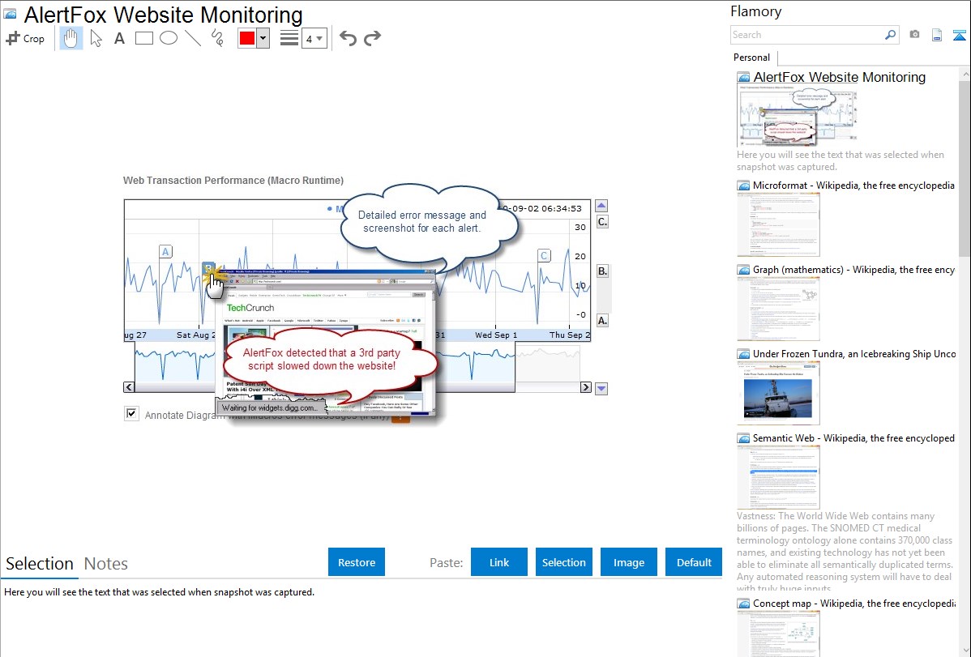This screenshot has width=971, height=657.
Task: Click the Default paste button
Action: click(694, 562)
